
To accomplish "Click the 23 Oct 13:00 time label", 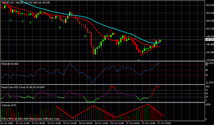I will tap(54, 123).
